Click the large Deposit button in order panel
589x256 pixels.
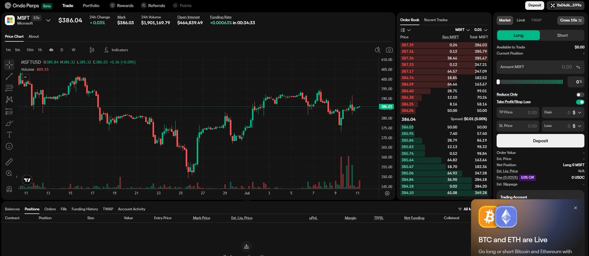(x=540, y=141)
